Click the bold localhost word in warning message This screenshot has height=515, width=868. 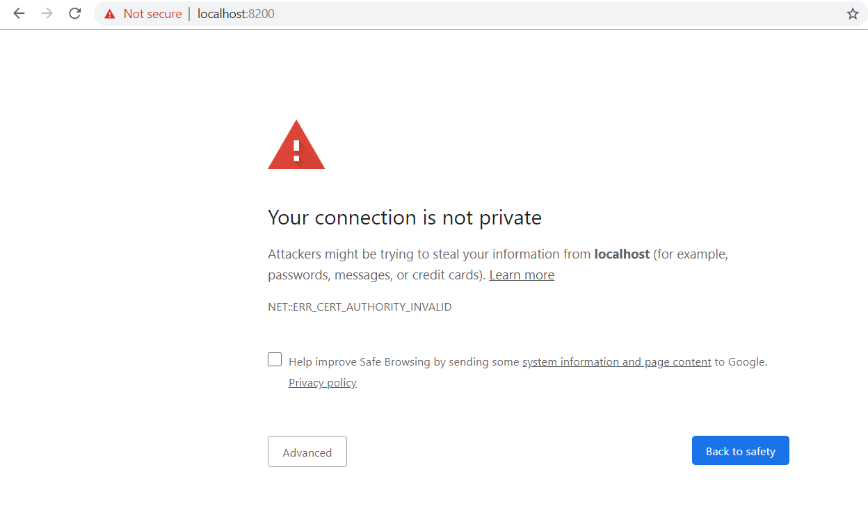(622, 254)
